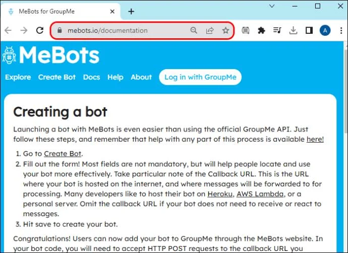Open the media control playlist icon
The image size is (348, 253).
277,30
